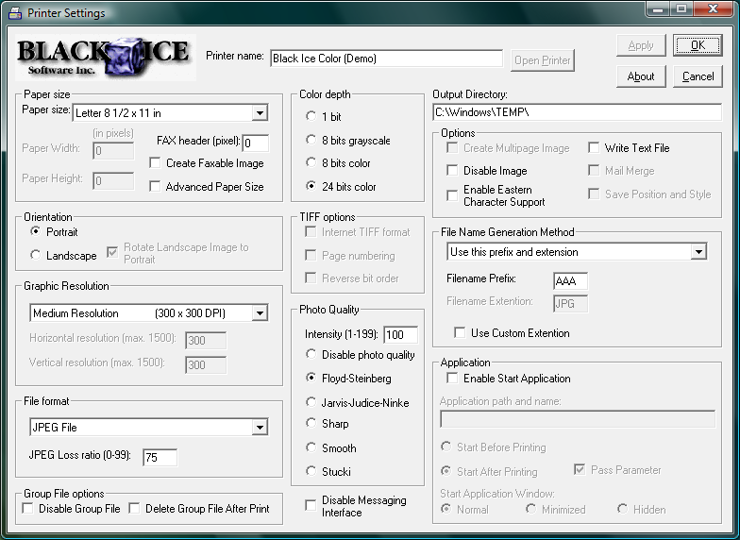
Task: Enable the Create Faxable Image checkbox
Action: pyautogui.click(x=156, y=163)
